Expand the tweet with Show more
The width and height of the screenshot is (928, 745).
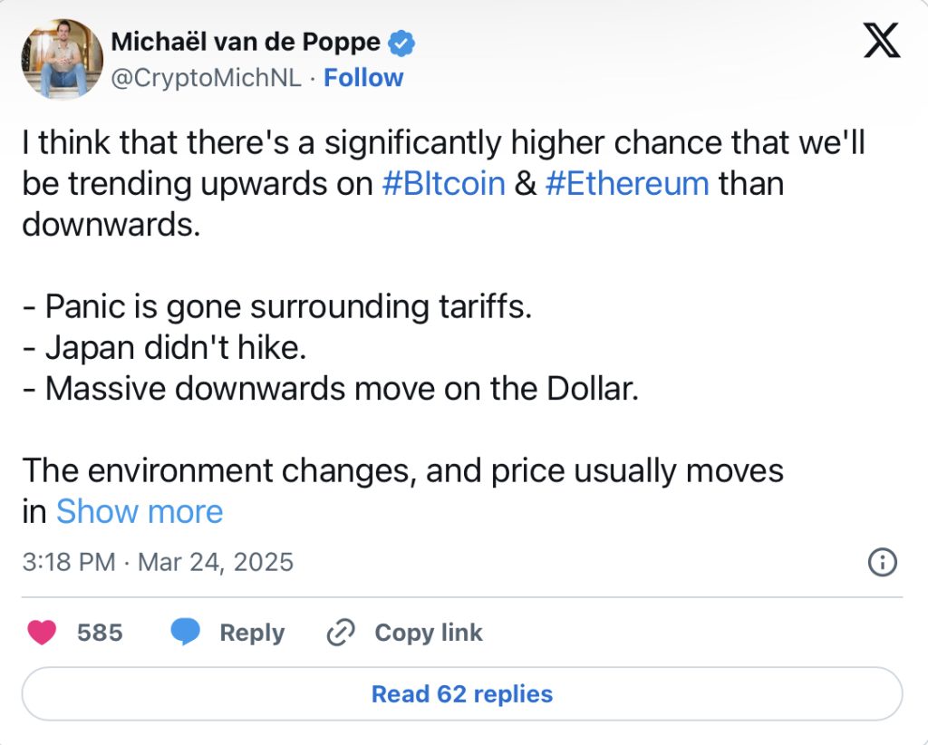139,511
